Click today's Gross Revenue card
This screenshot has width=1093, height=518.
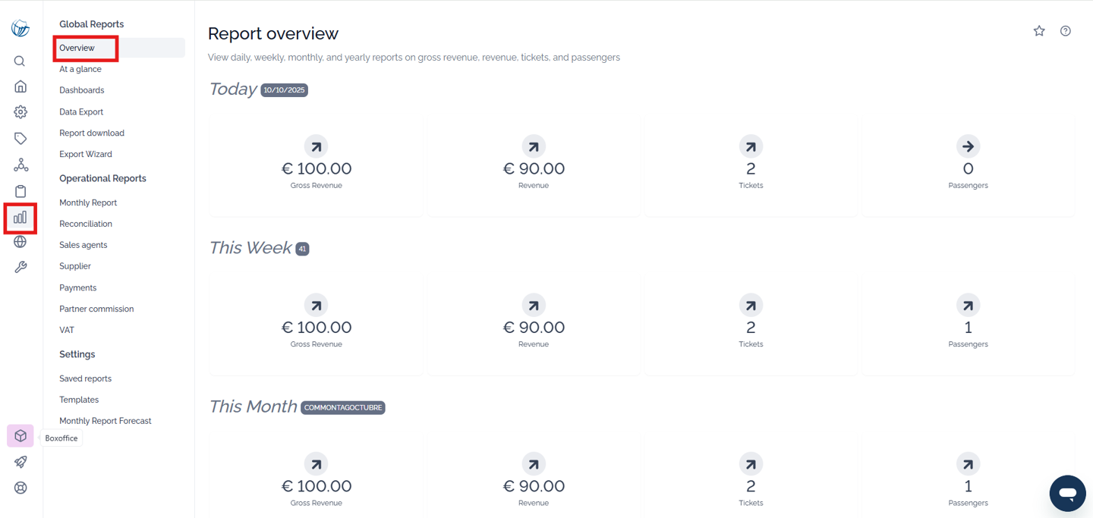click(317, 167)
